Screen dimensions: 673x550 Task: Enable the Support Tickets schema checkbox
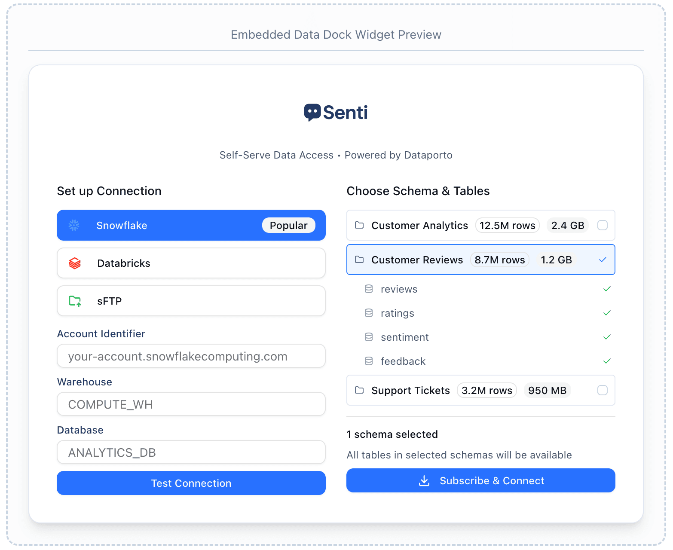point(603,390)
